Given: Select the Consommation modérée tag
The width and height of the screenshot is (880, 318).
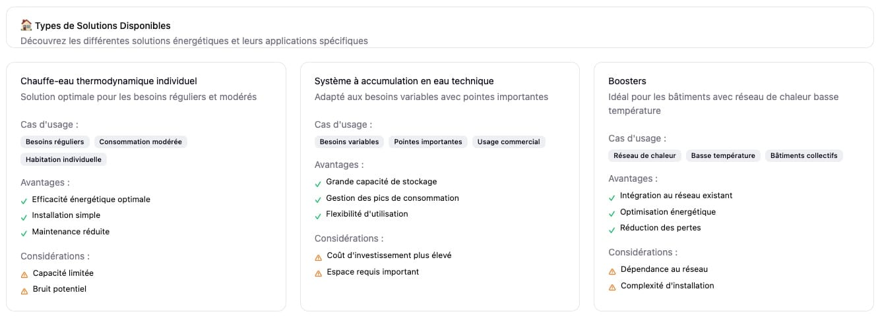Looking at the screenshot, I should coord(141,142).
